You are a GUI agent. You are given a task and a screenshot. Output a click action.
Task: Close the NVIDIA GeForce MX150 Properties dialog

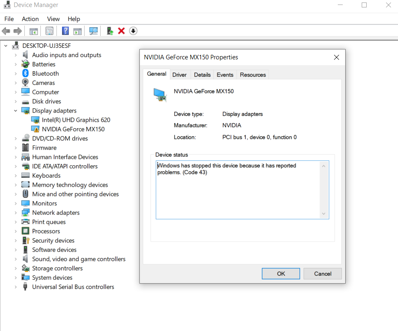click(x=337, y=57)
